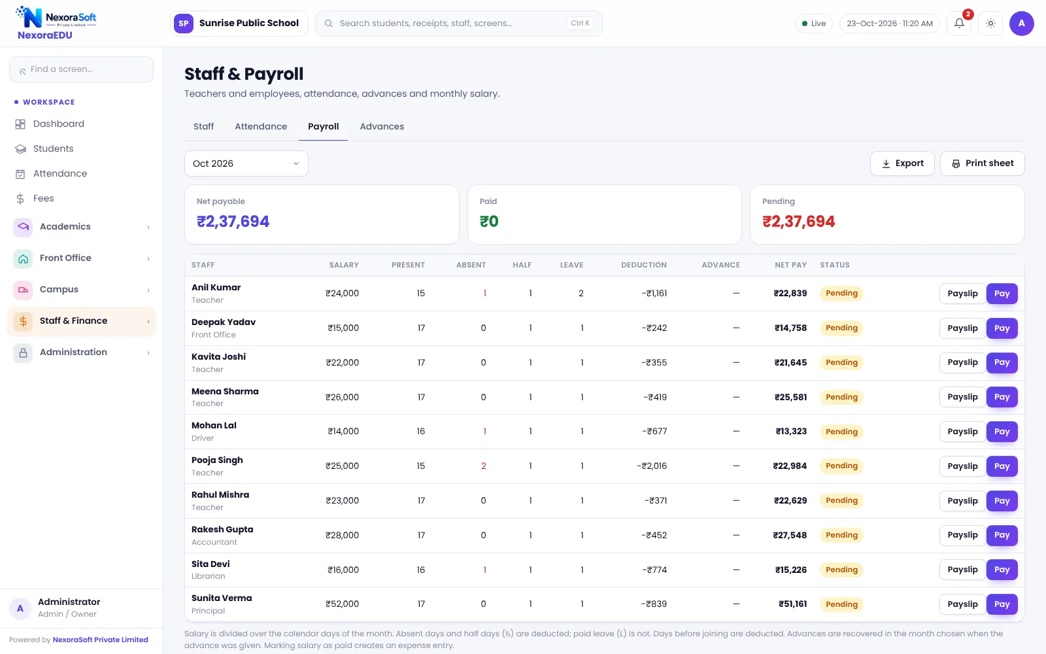Click the SP school badge icon
This screenshot has width=1046, height=654.
[x=184, y=24]
